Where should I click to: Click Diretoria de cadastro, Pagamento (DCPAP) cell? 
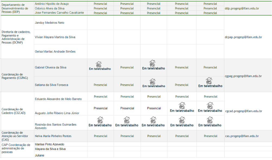click(x=17, y=37)
